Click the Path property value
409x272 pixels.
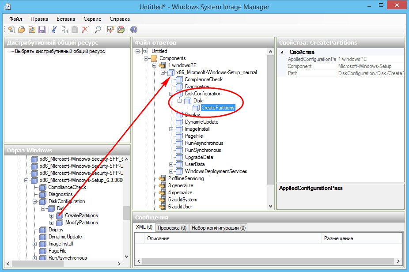(371, 73)
